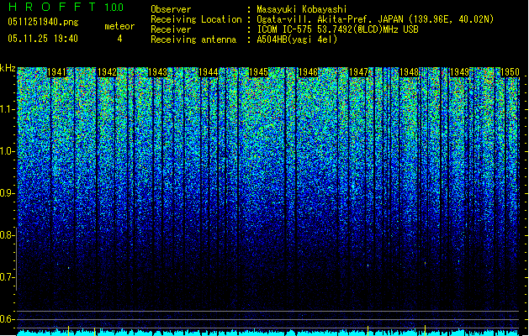Select the antenna value A504HB(yagi 4el)

297,39
